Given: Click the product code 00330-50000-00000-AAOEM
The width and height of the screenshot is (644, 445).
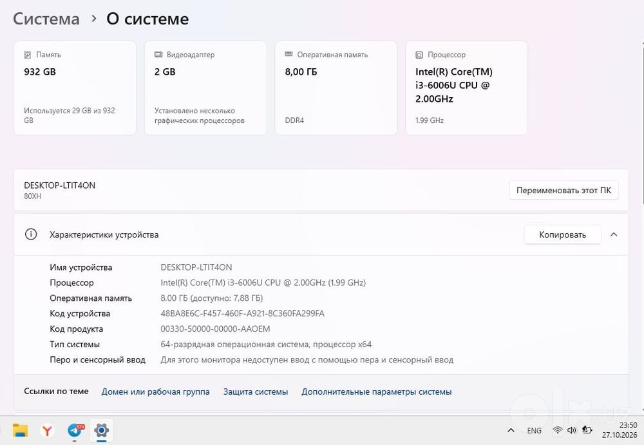Looking at the screenshot, I should click(x=215, y=328).
